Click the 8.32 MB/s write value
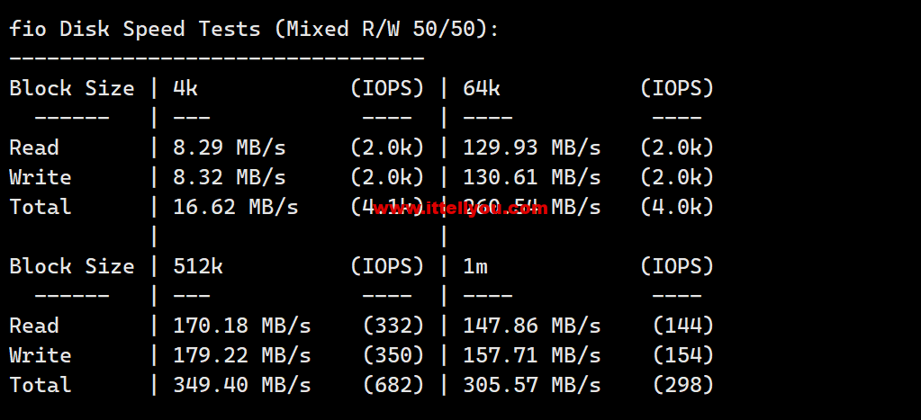921x420 pixels. pos(229,177)
